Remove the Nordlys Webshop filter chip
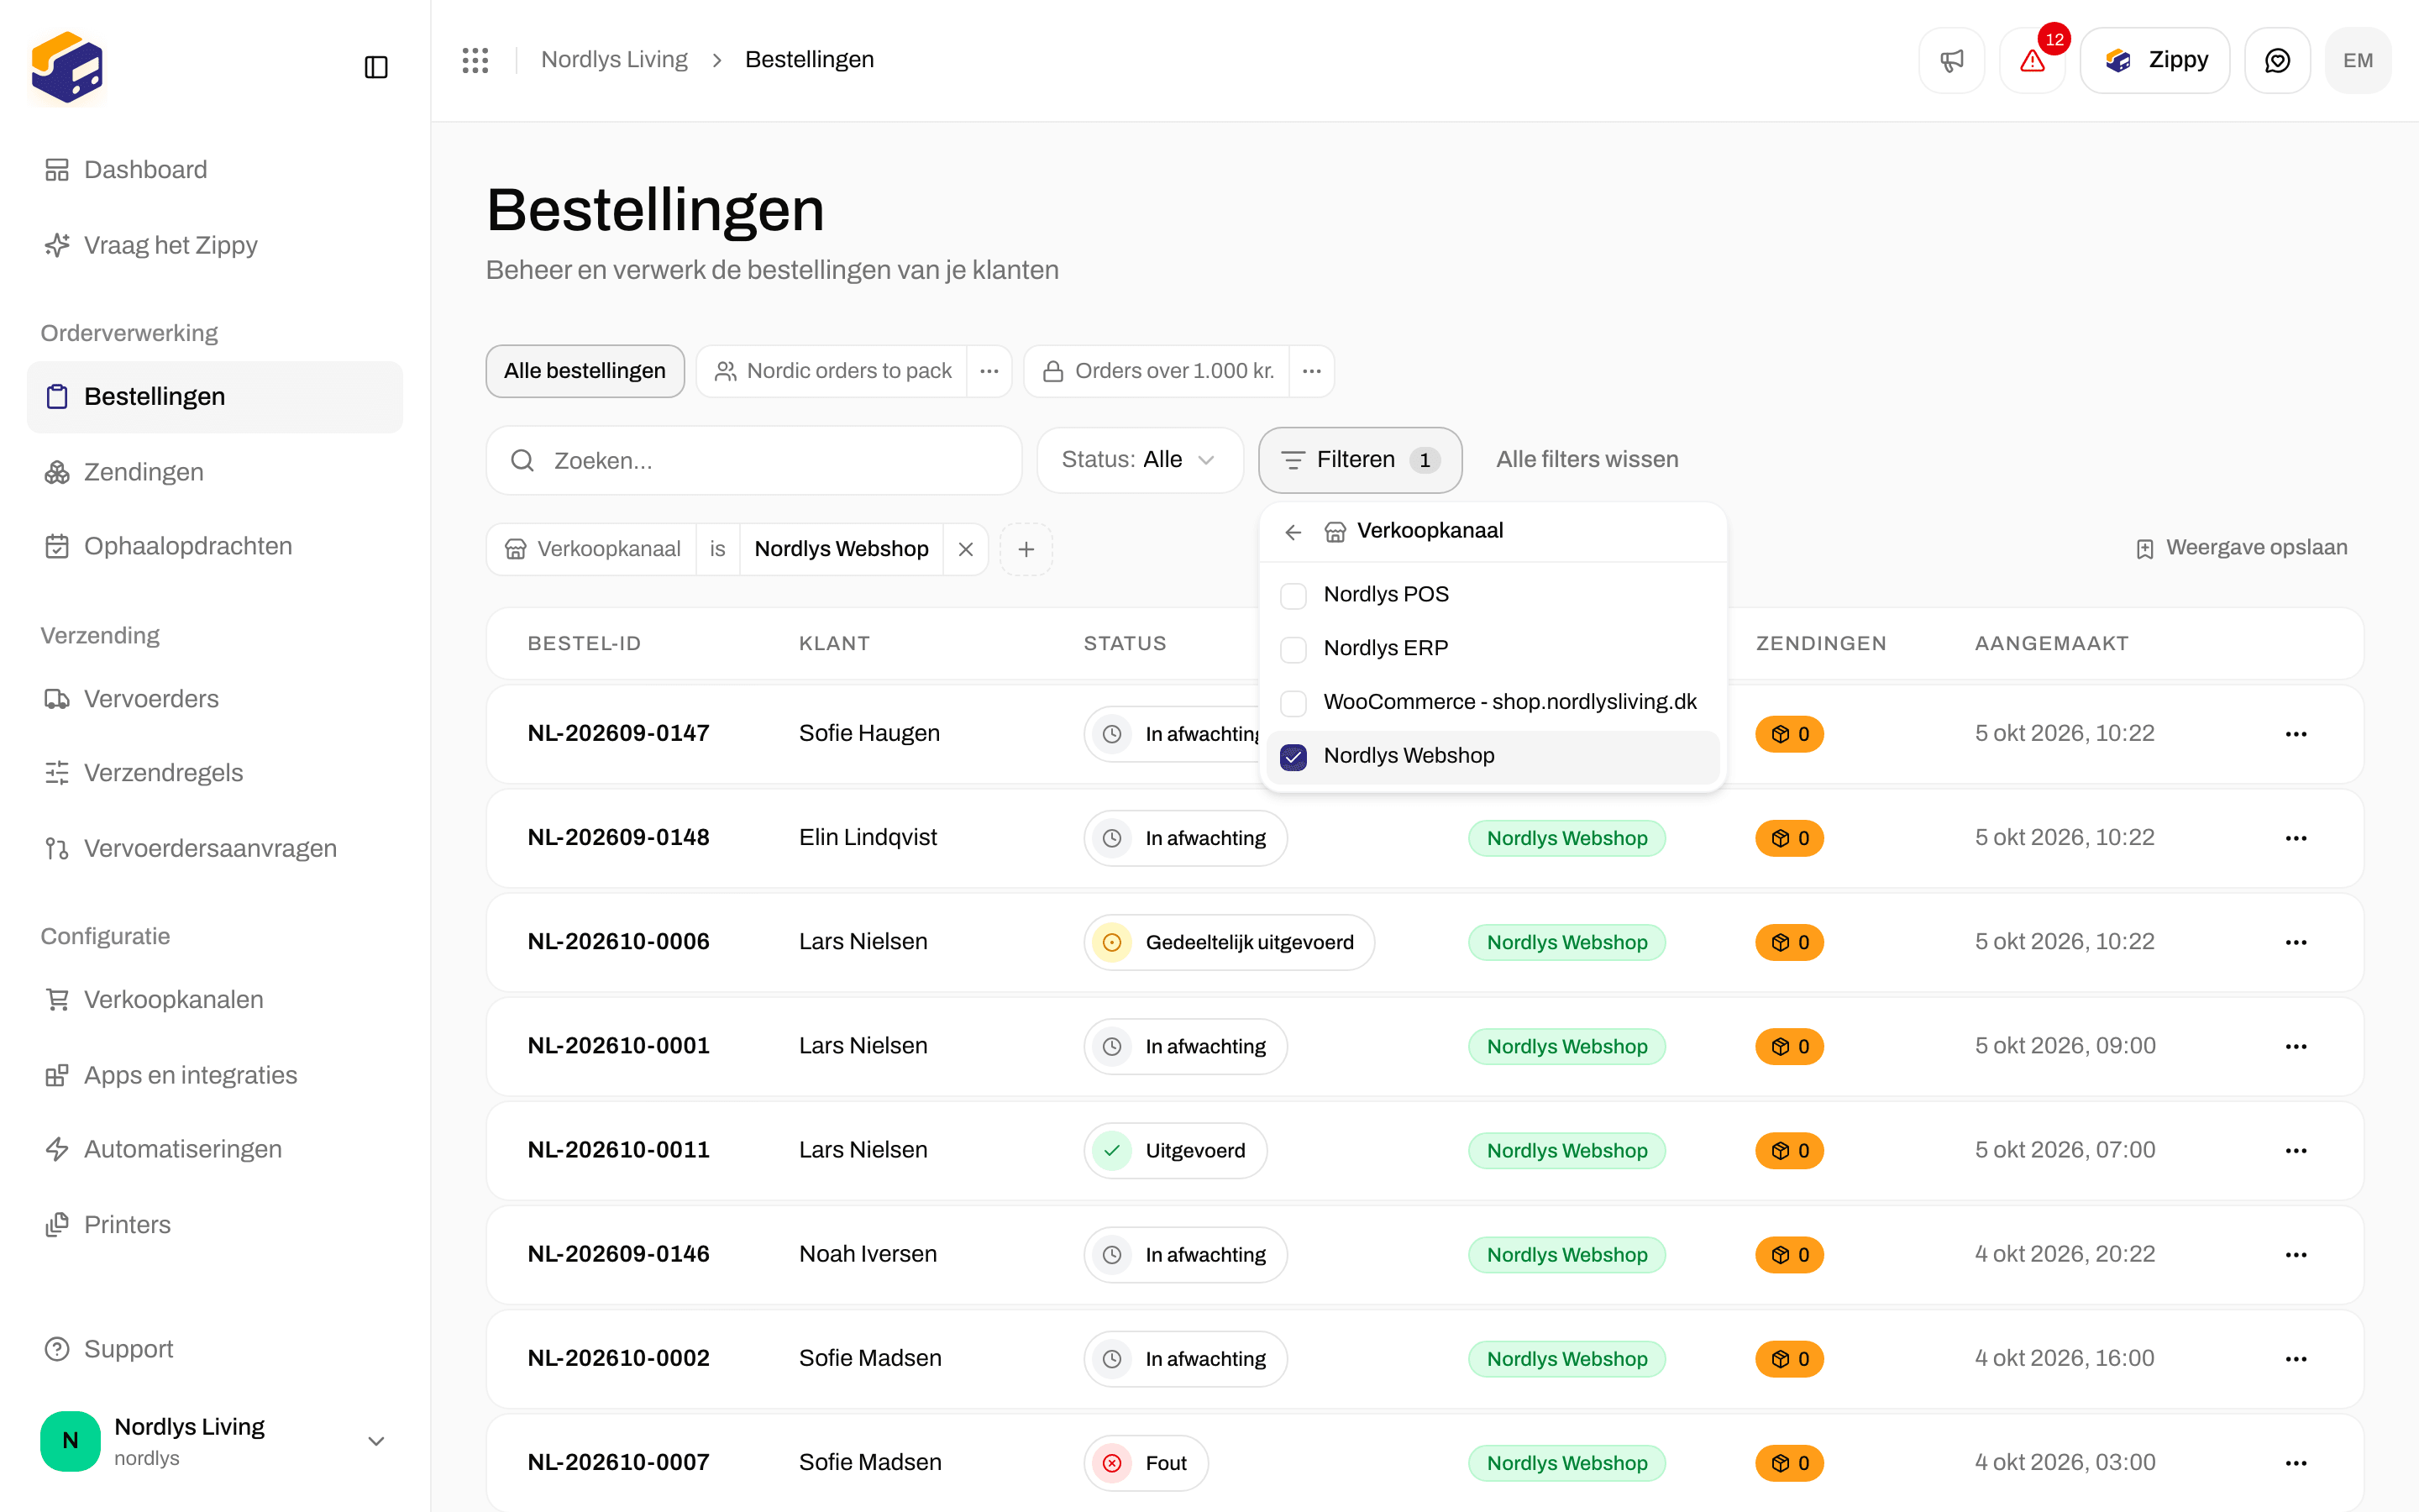 tap(966, 549)
